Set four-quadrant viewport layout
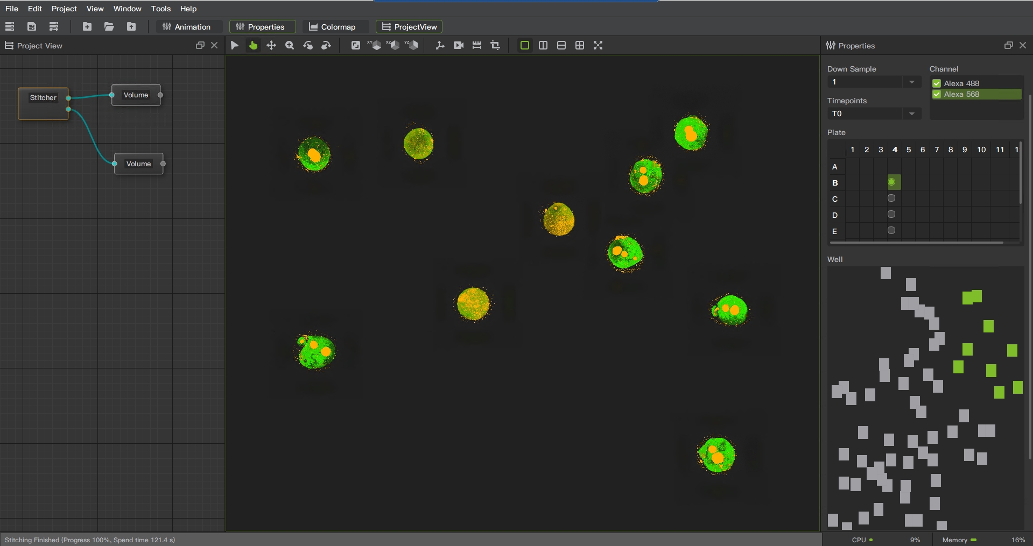The width and height of the screenshot is (1033, 546). tap(580, 45)
